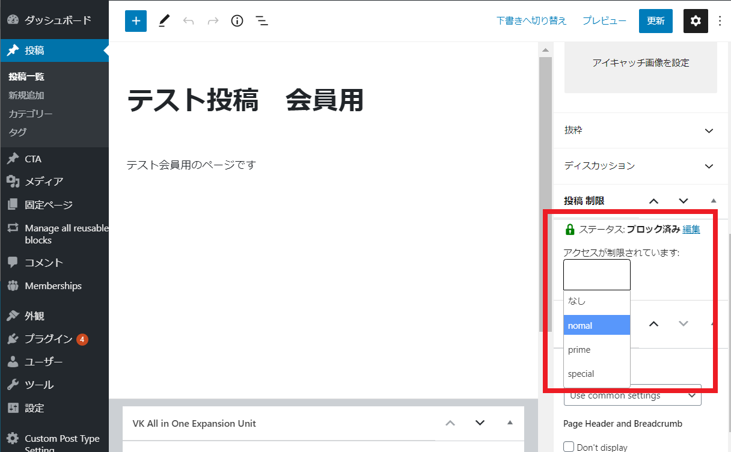Image resolution: width=731 pixels, height=452 pixels.
Task: Select the pencil tools icon
Action: (x=164, y=21)
